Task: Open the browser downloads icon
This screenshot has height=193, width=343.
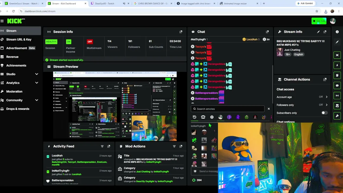Action: click(x=326, y=11)
